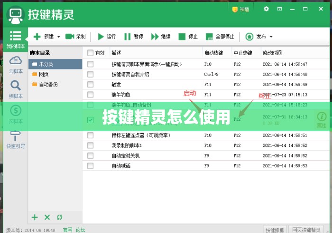Open the 官网 official site link
332x233 pixels.
68,230
